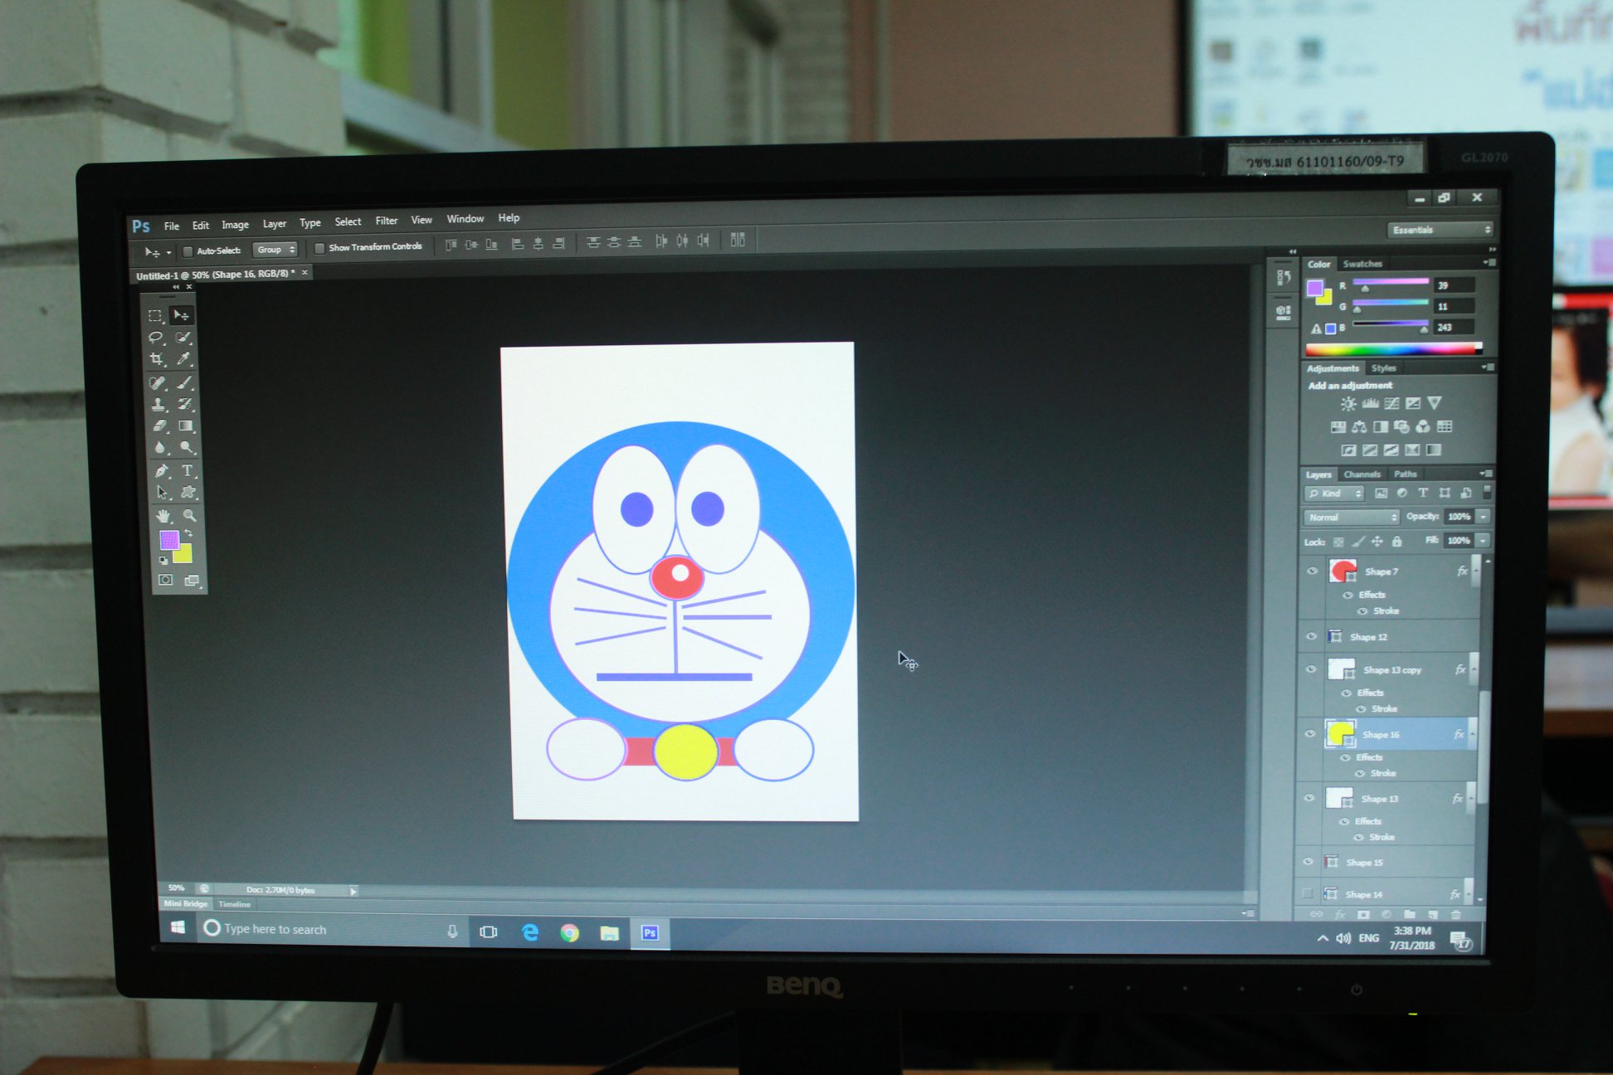Click the foreground color swatch in toolbox

click(169, 540)
